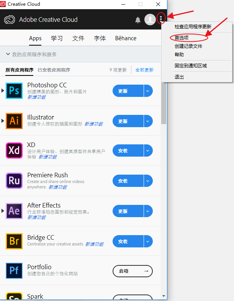Image resolution: width=234 pixels, height=301 pixels.
Task: Open the notifications bell icon
Action: (137, 20)
